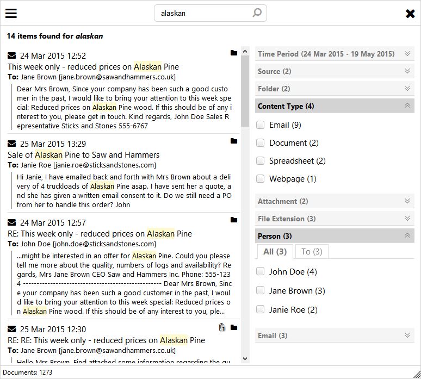
Task: Click 'Documents: 1273' in status bar
Action: (x=27, y=372)
